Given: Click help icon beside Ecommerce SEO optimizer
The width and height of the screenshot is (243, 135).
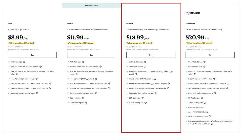Looking at the screenshot, I should tap(202, 98).
